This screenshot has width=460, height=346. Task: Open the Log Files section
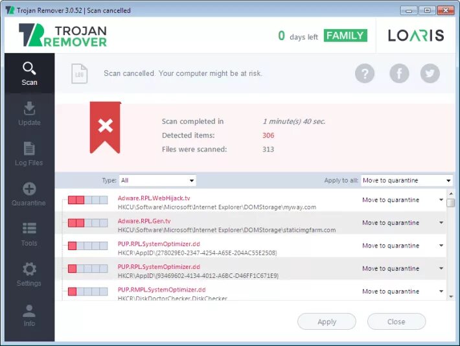tap(29, 154)
